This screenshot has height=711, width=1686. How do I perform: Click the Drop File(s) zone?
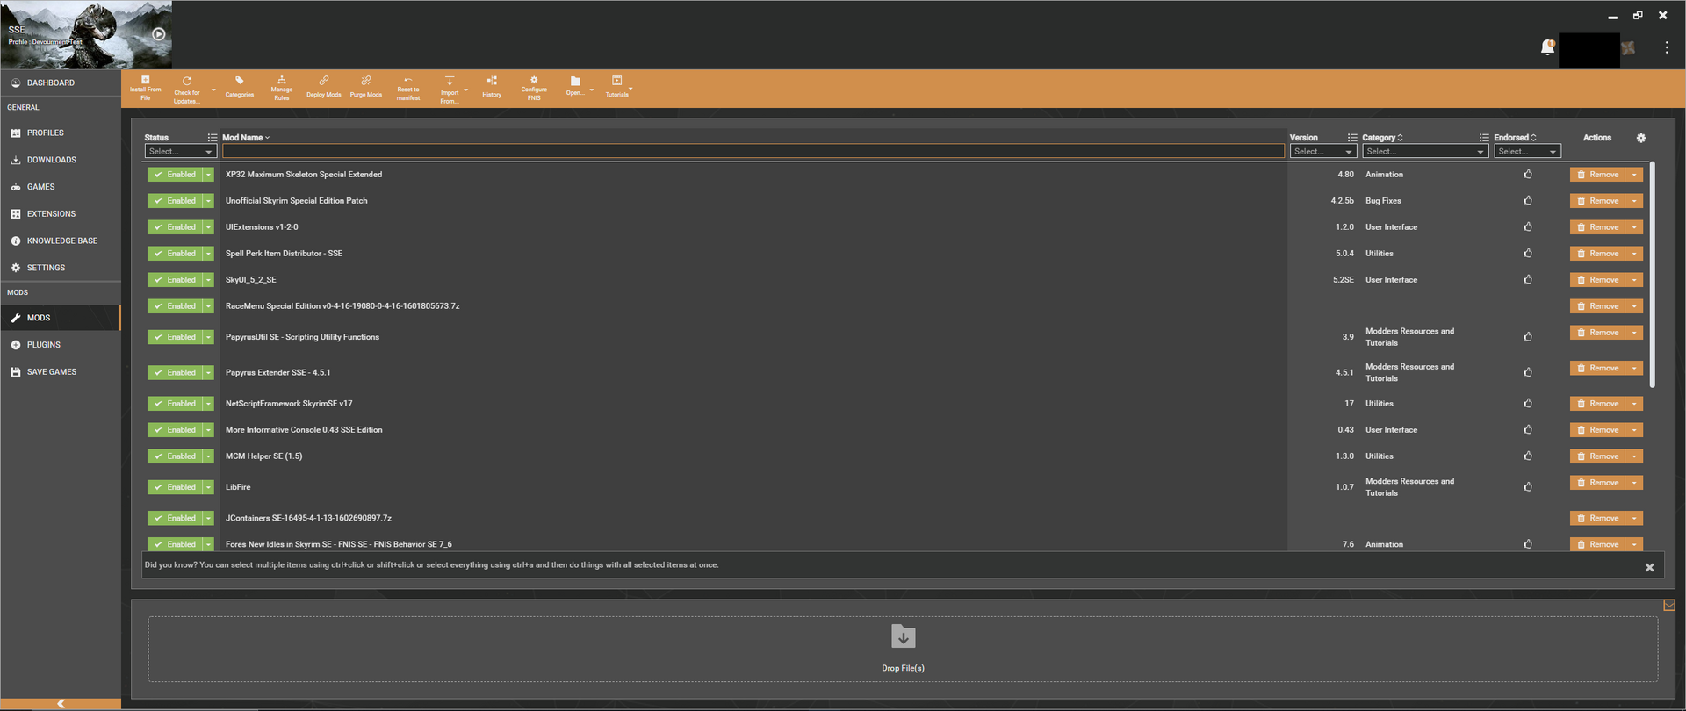(903, 650)
